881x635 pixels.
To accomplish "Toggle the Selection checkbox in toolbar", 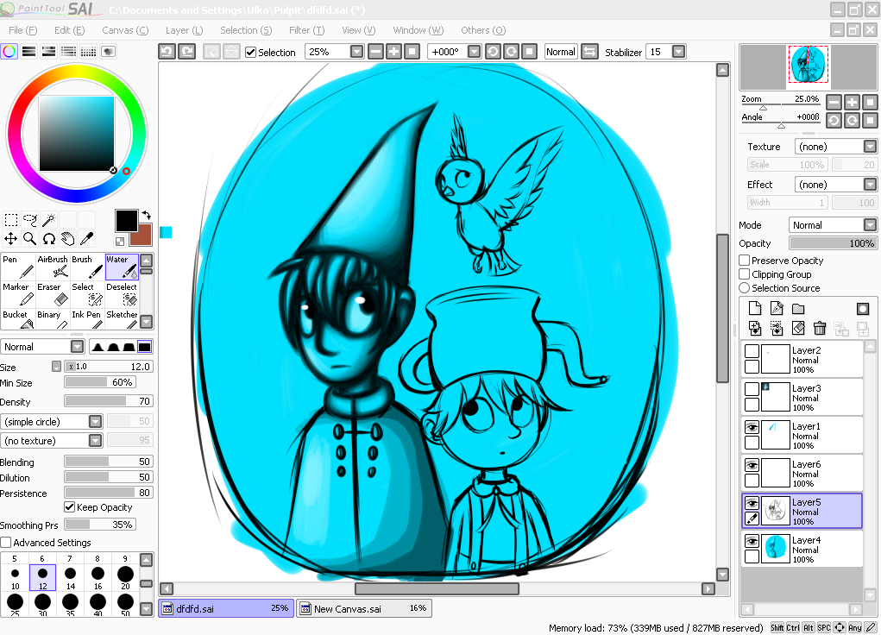I will point(250,53).
